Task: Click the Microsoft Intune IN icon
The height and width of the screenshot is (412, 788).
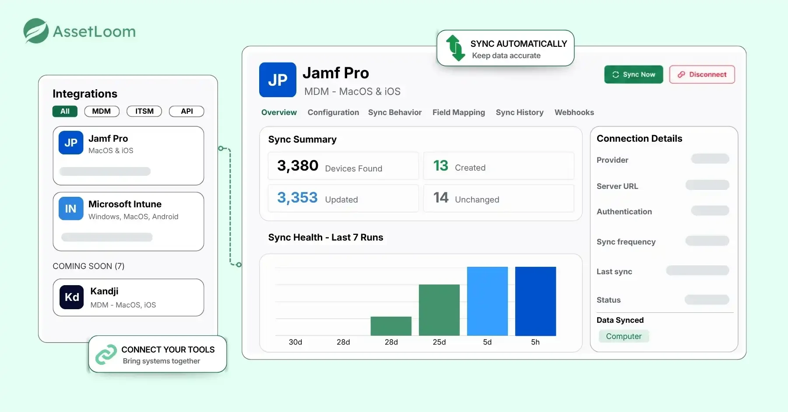Action: click(x=71, y=209)
